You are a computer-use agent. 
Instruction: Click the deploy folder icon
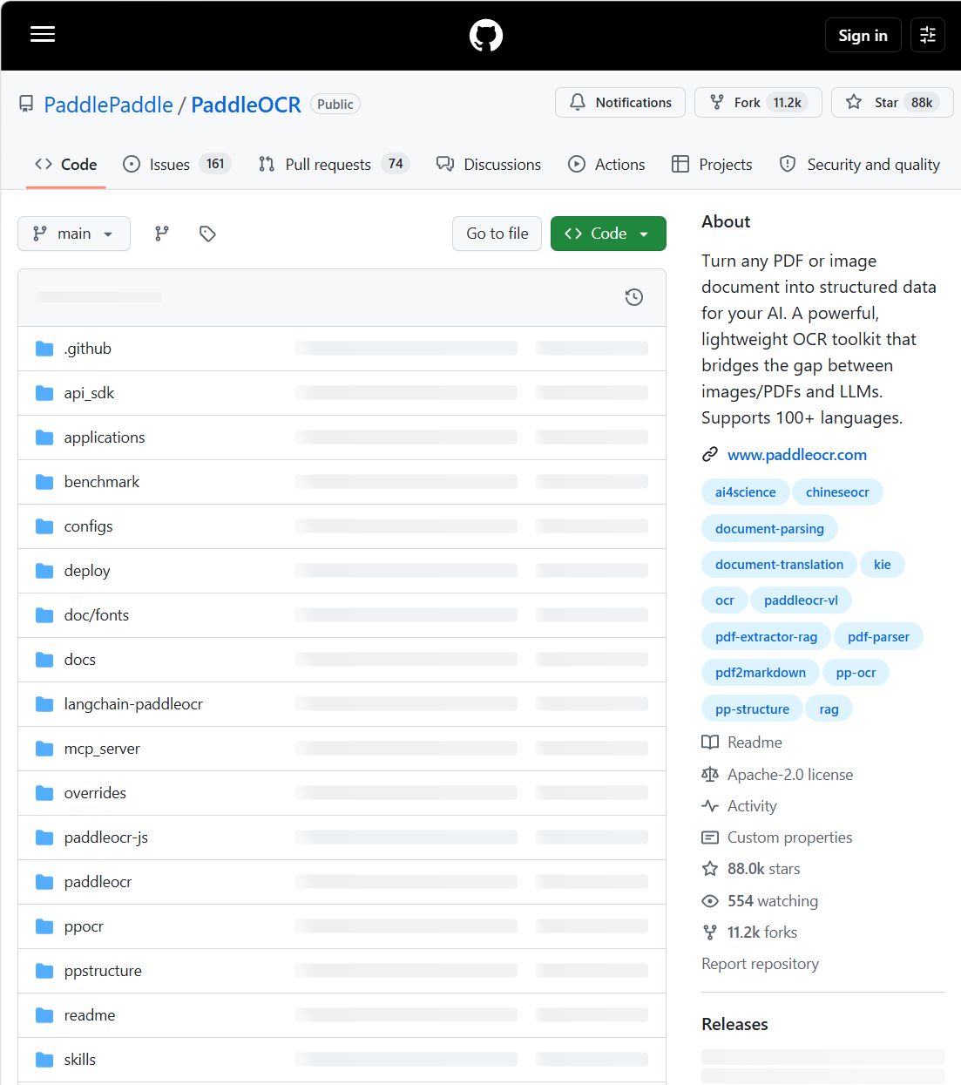click(44, 571)
